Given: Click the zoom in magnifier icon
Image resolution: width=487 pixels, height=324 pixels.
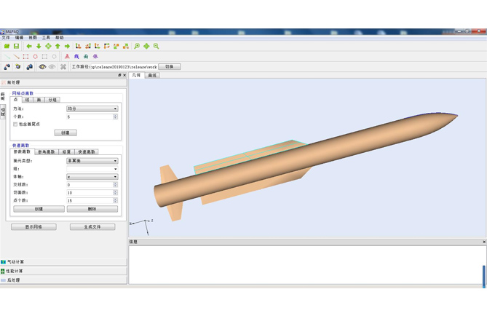Looking at the screenshot, I should [x=137, y=46].
